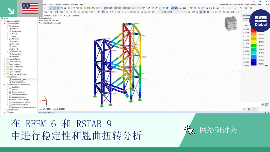Select Member Sets tree item
This screenshot has height=152, width=270.
click(x=17, y=51)
